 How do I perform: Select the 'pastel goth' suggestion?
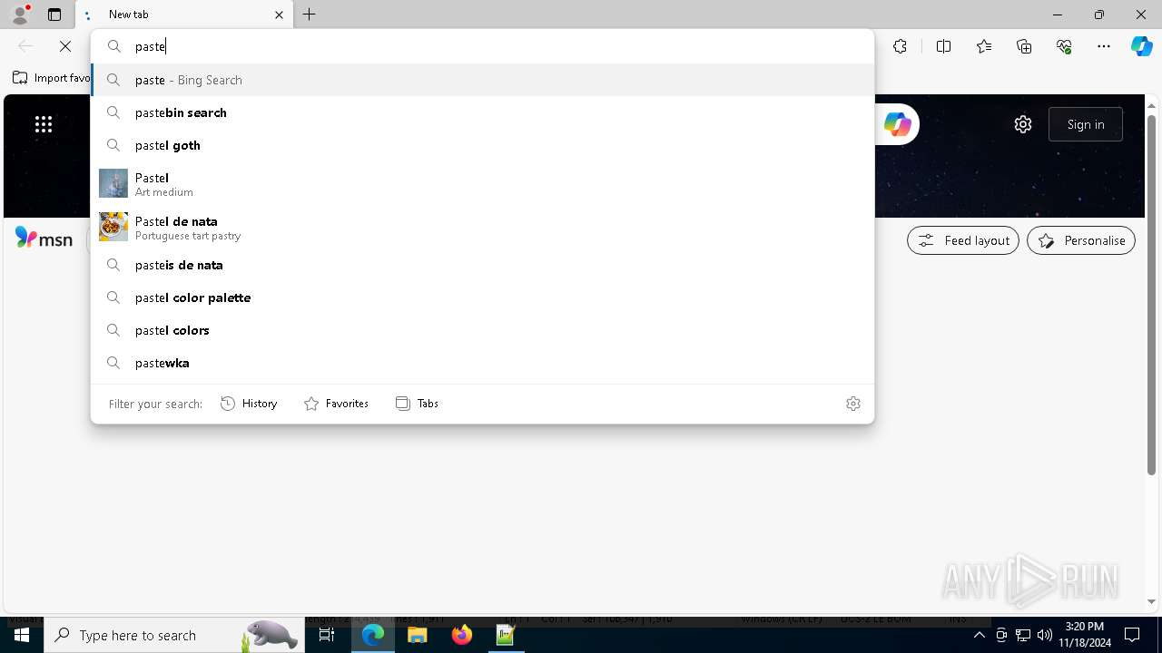click(x=482, y=145)
